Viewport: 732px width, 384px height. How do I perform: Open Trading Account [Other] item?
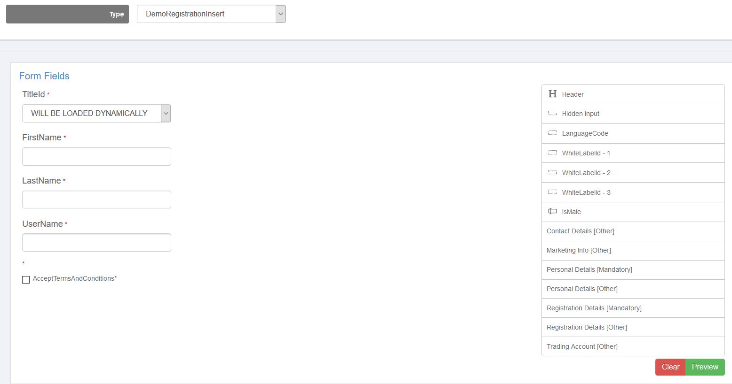(x=582, y=346)
